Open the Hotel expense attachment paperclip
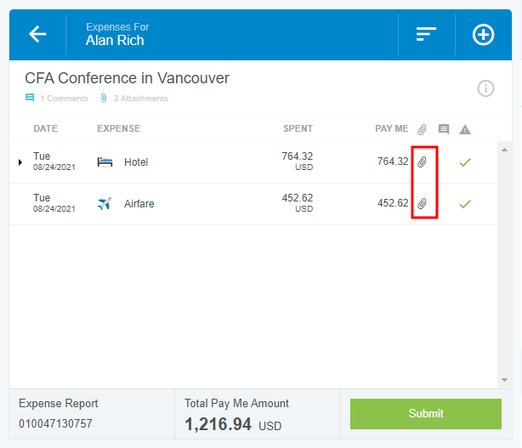 click(x=423, y=162)
